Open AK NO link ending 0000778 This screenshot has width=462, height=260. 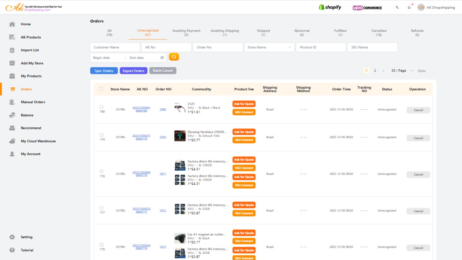click(x=141, y=174)
